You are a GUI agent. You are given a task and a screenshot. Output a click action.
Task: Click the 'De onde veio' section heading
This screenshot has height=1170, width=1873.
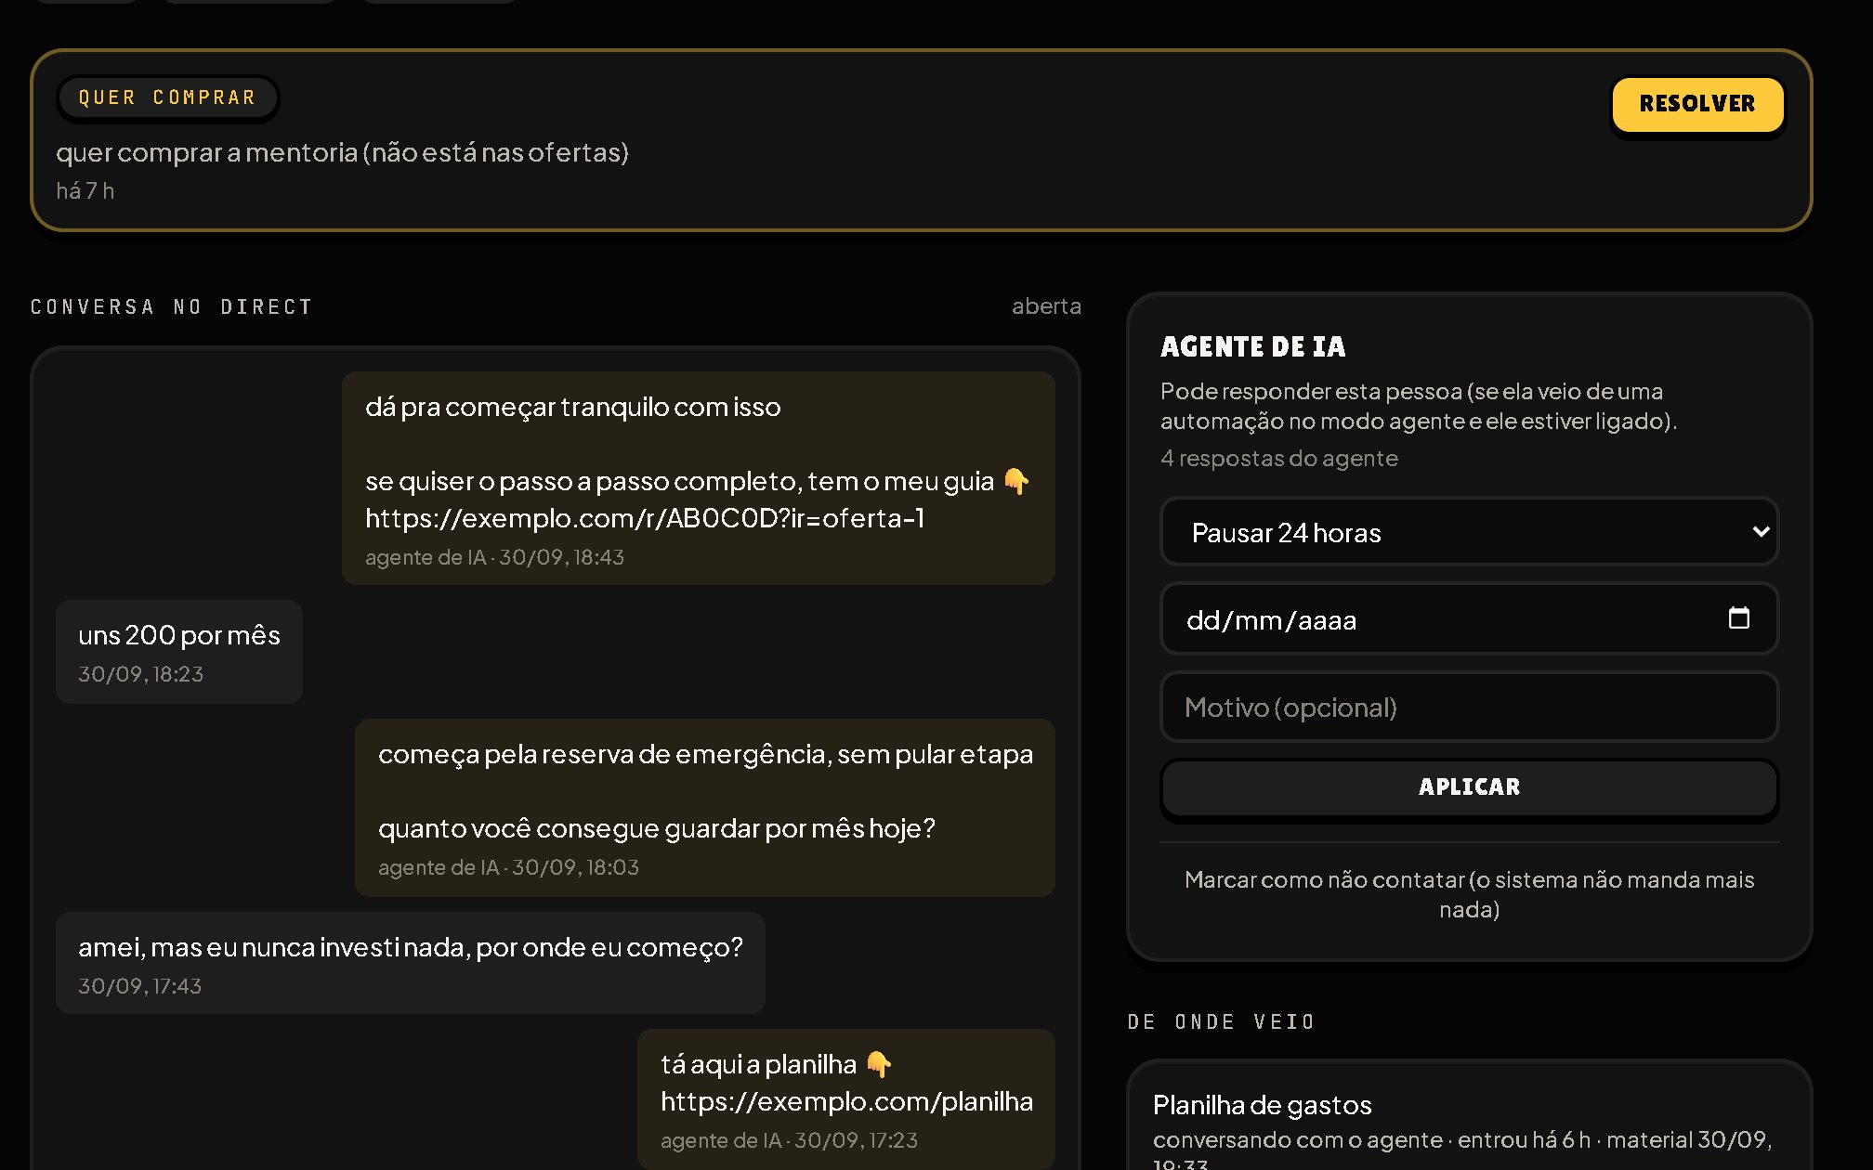click(1222, 1022)
